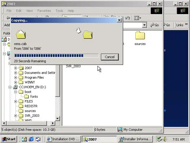Click the 2007 window title icon
190x143 pixels.
click(4, 4)
